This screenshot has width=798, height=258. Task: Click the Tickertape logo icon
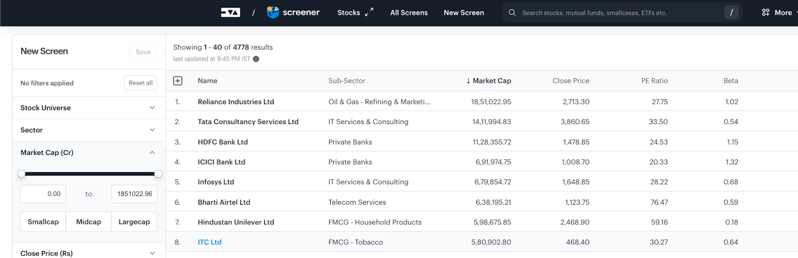(x=230, y=12)
